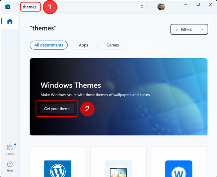Open the WordPress app result card
Screen dimensions: 217x177
click(58, 162)
